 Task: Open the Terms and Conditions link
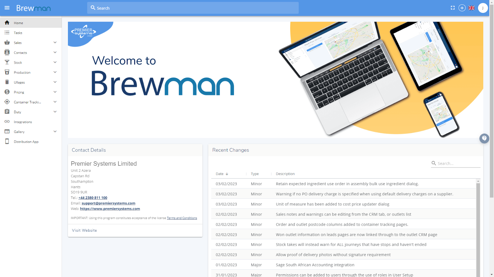tap(182, 218)
